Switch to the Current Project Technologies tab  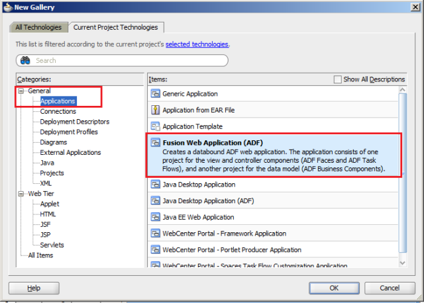coord(116,27)
